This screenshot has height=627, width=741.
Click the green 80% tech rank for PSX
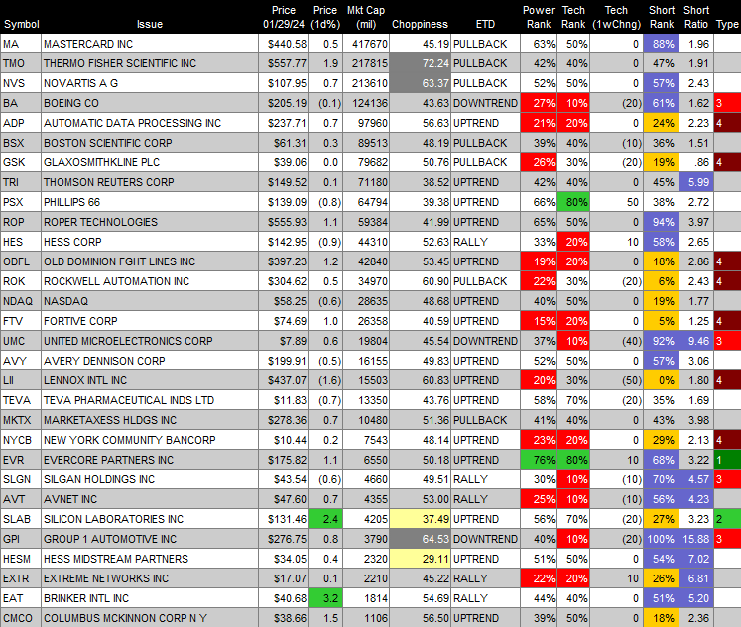pyautogui.click(x=573, y=202)
